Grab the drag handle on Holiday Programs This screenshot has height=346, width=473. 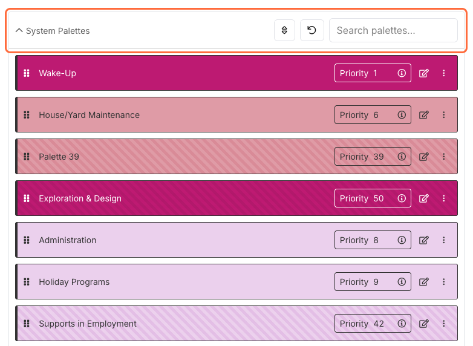(27, 282)
